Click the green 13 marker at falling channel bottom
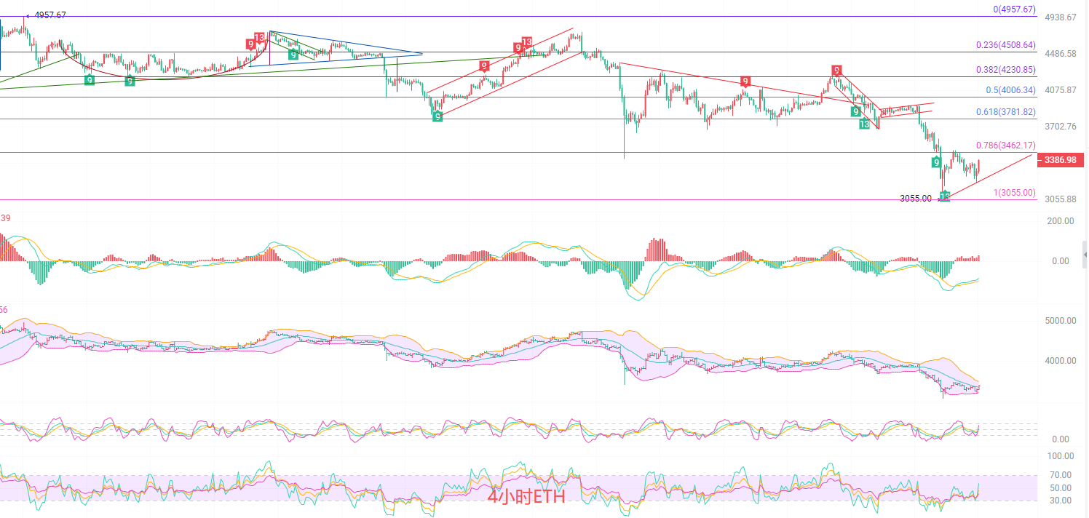This screenshot has height=518, width=1089. tap(864, 124)
